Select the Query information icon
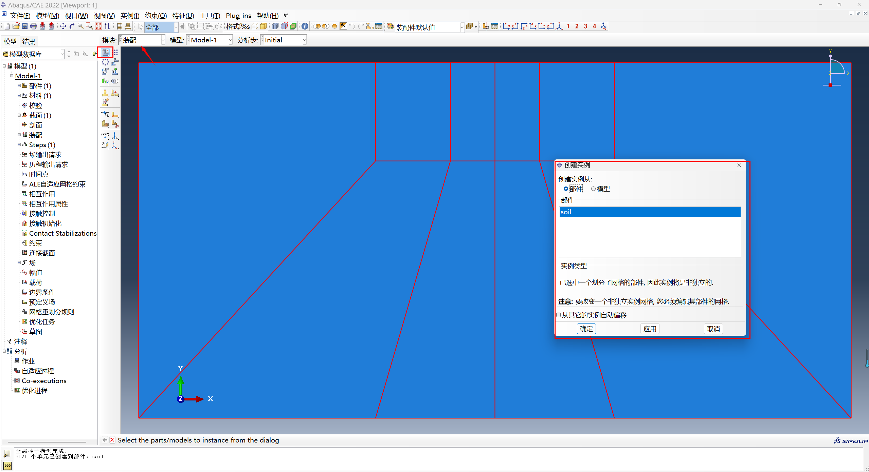Image resolution: width=869 pixels, height=472 pixels. click(x=305, y=26)
